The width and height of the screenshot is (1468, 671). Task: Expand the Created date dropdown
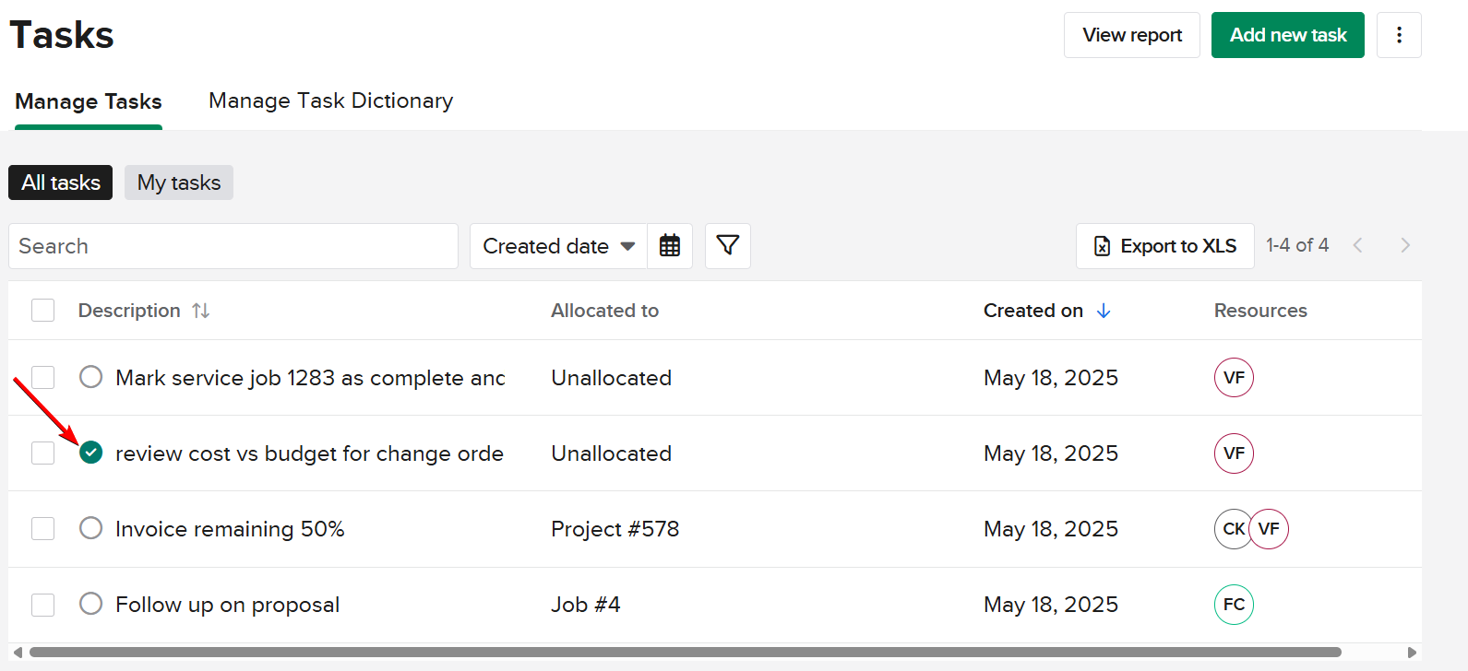(558, 246)
